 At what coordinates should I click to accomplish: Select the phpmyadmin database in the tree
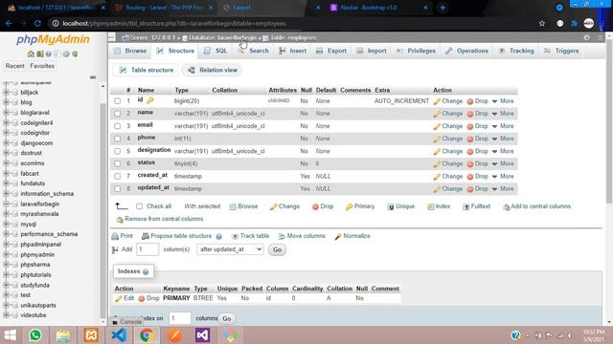pyautogui.click(x=37, y=255)
